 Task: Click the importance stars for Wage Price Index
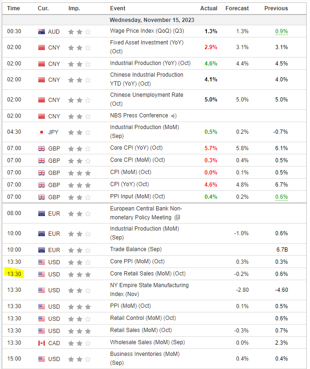pyautogui.click(x=79, y=32)
